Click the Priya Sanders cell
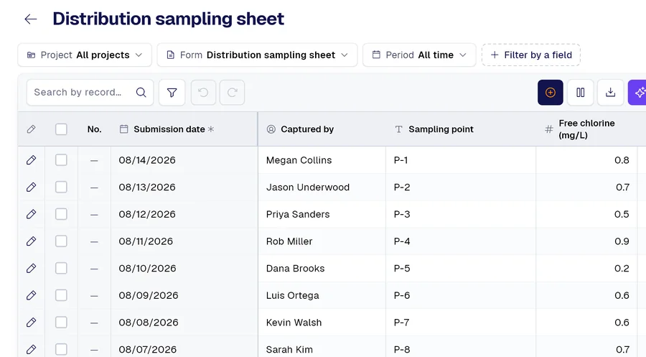Viewport: 646px width, 357px height. pyautogui.click(x=322, y=214)
